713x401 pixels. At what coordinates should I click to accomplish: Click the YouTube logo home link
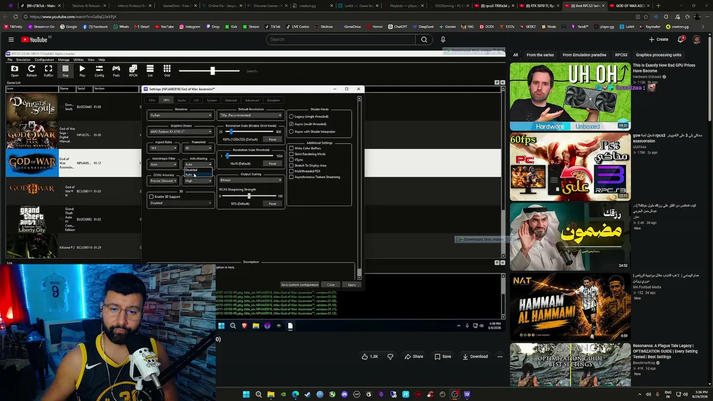point(35,40)
